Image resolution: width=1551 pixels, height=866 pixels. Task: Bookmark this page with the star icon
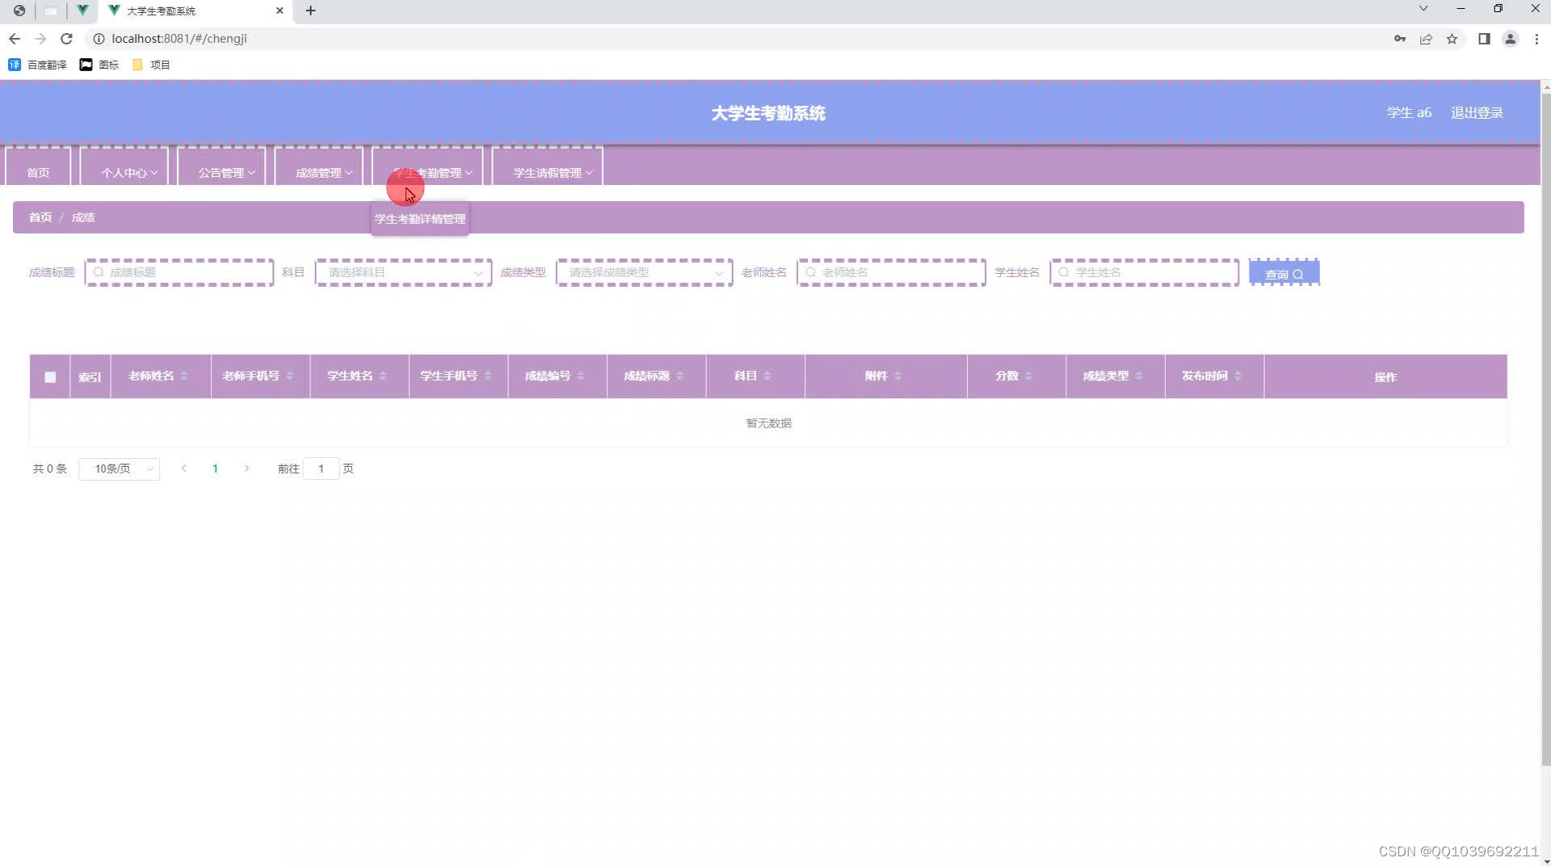(1452, 39)
